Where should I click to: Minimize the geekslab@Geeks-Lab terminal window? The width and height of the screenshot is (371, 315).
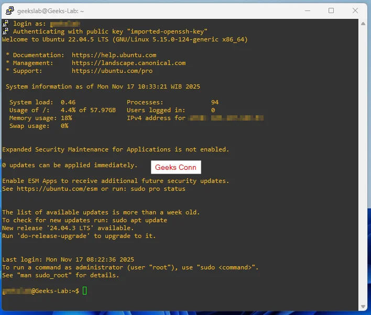point(308,10)
